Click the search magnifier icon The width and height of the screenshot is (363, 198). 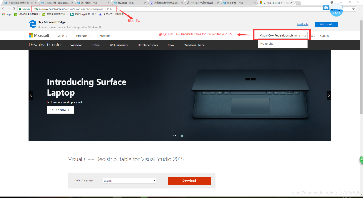305,36
